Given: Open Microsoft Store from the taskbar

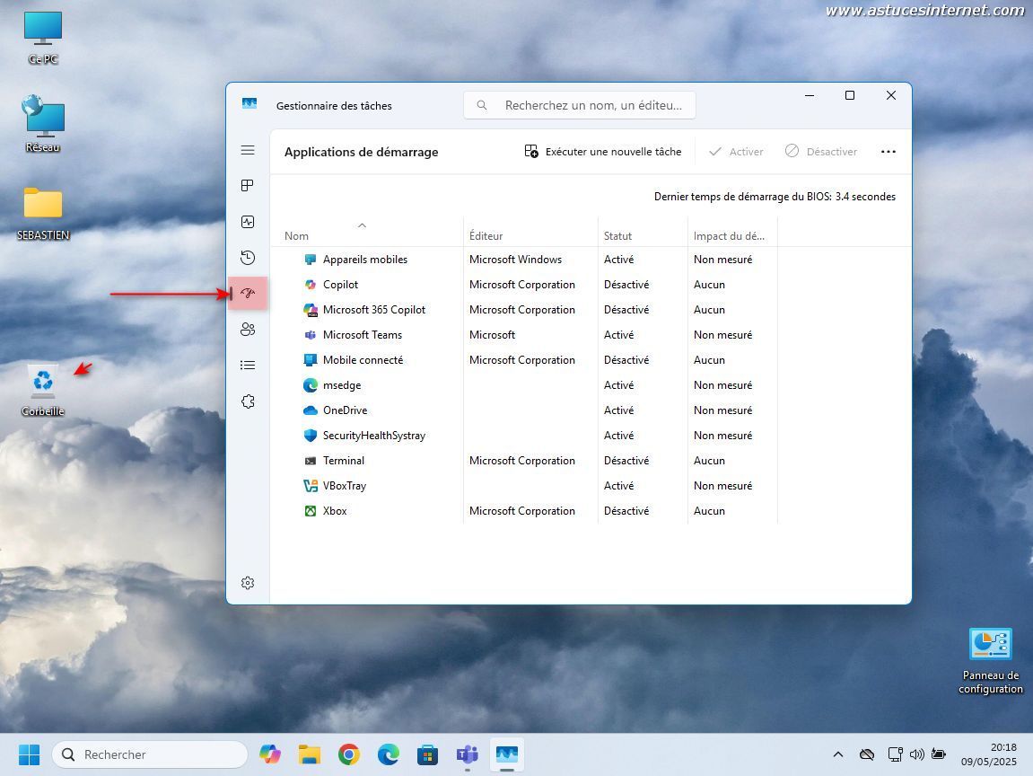Looking at the screenshot, I should (x=427, y=754).
